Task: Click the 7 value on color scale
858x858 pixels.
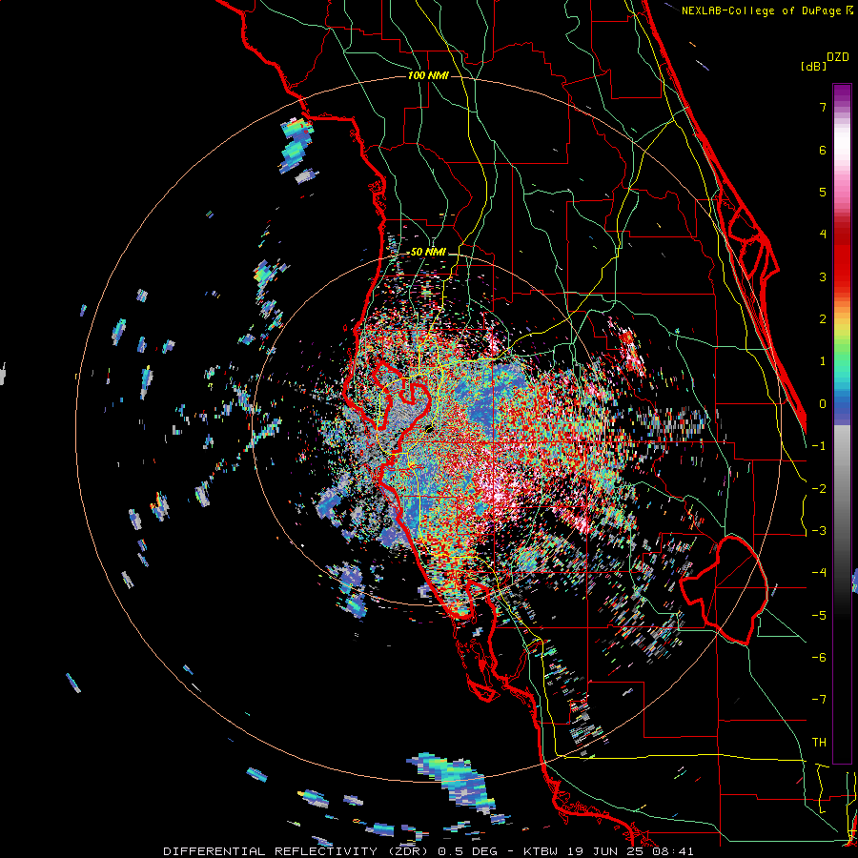Action: pyautogui.click(x=823, y=107)
